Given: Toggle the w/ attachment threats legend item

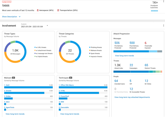Looking at the screenshot, I should tap(43, 50).
